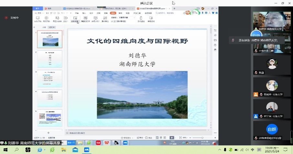The image size is (293, 154).
Task: Toggle the IME Chinese/English mode indicator
Action: (253, 150)
